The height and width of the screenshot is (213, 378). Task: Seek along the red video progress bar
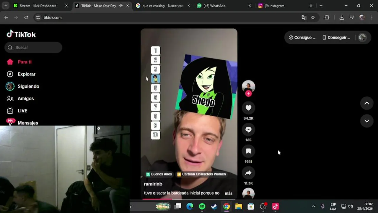[x=189, y=199]
